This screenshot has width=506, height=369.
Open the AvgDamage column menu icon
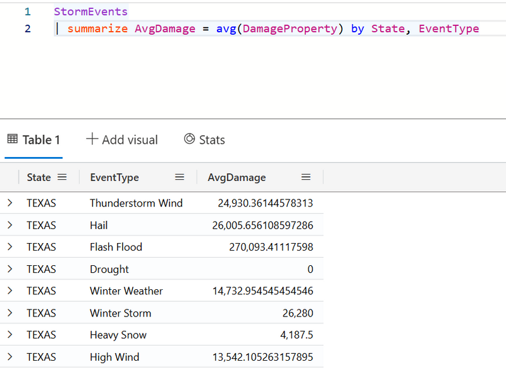coord(305,177)
